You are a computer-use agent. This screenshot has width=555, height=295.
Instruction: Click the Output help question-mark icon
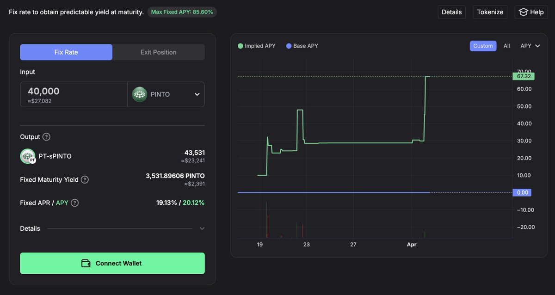(x=46, y=137)
